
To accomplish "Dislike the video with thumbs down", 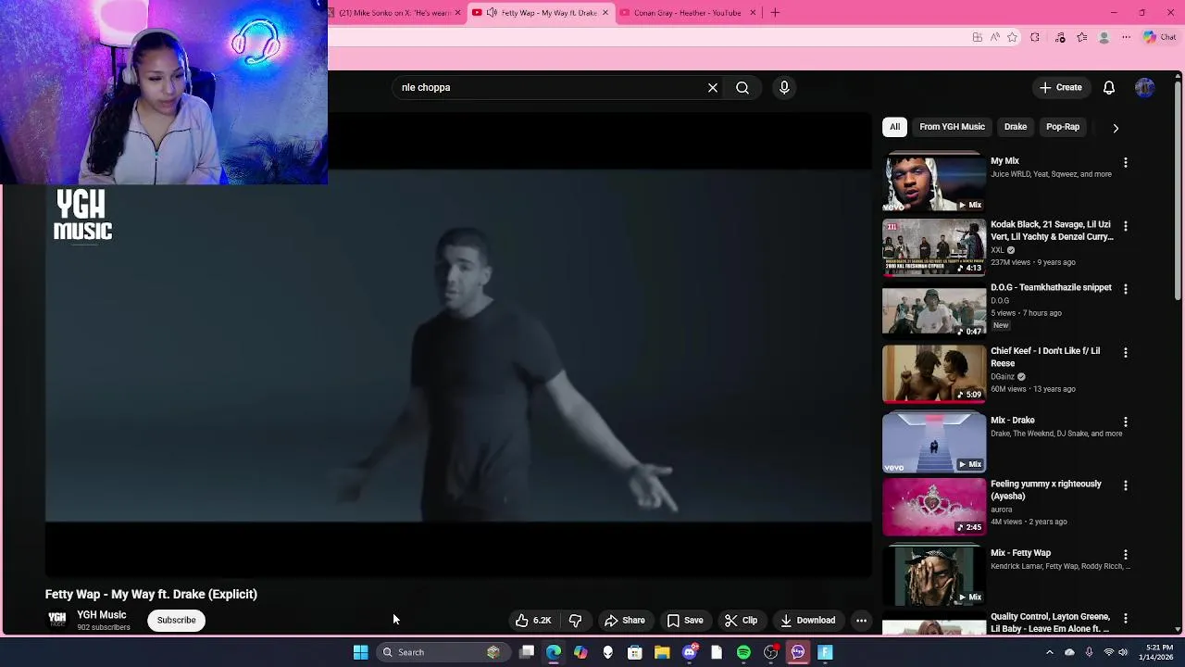I will (575, 621).
